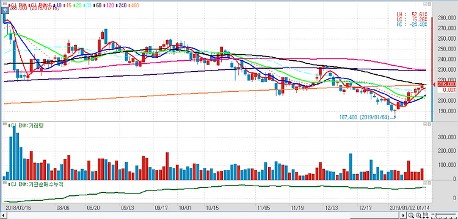
Task: Click the 09/17 date axis label
Action: pyautogui.click(x=161, y=208)
